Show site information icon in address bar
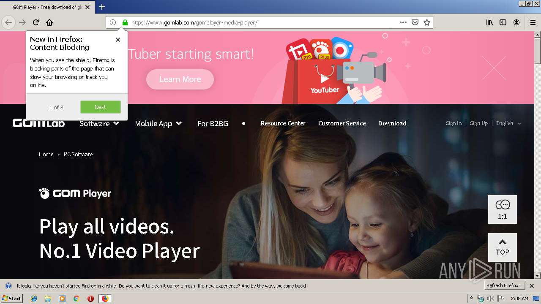Viewport: 541px width, 304px height. coord(113,22)
